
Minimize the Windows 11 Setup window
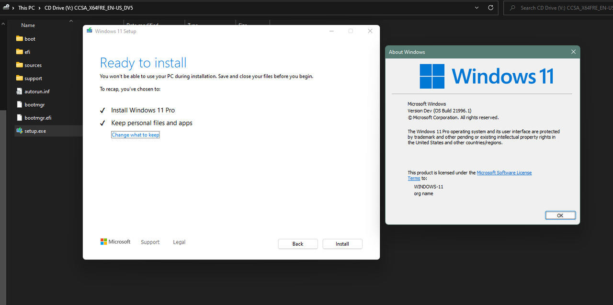coord(331,31)
